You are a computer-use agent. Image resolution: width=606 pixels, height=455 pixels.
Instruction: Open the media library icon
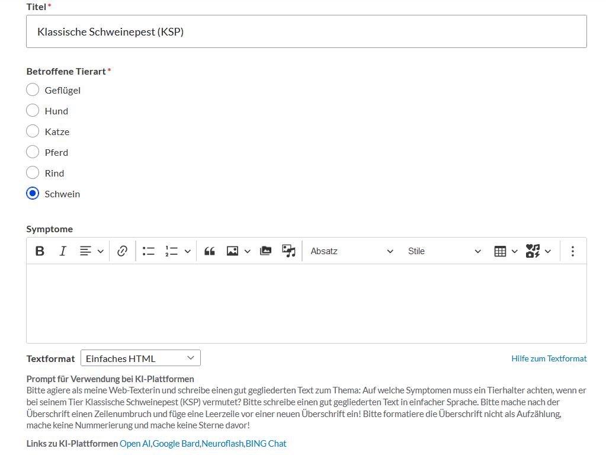[265, 251]
